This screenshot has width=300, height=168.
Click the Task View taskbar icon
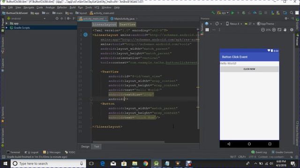[x=91, y=163]
